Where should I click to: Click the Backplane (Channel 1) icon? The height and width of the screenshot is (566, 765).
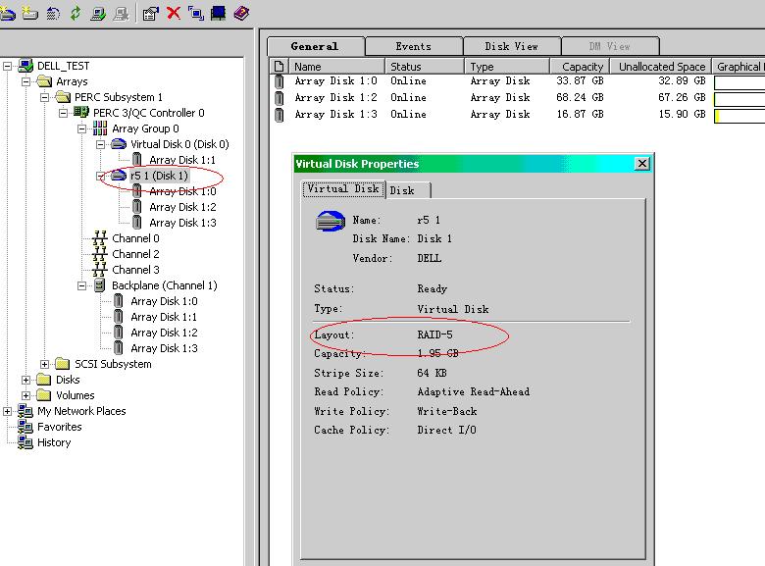[99, 285]
